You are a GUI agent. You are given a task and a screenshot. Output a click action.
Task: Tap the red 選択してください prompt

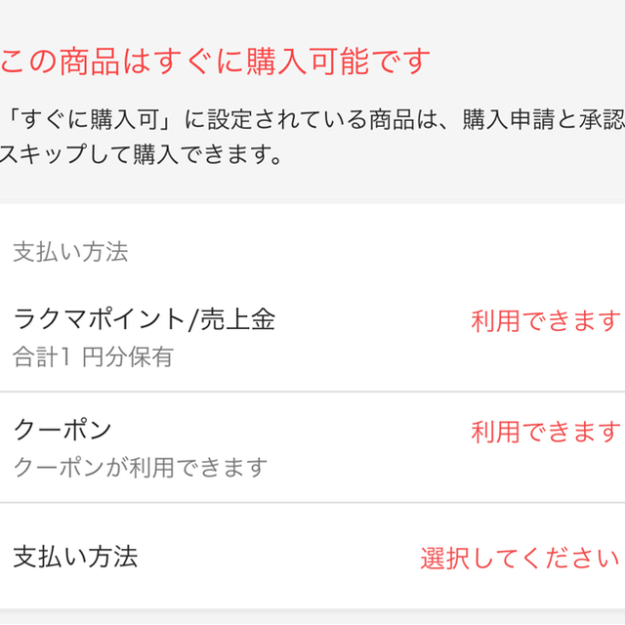click(520, 558)
